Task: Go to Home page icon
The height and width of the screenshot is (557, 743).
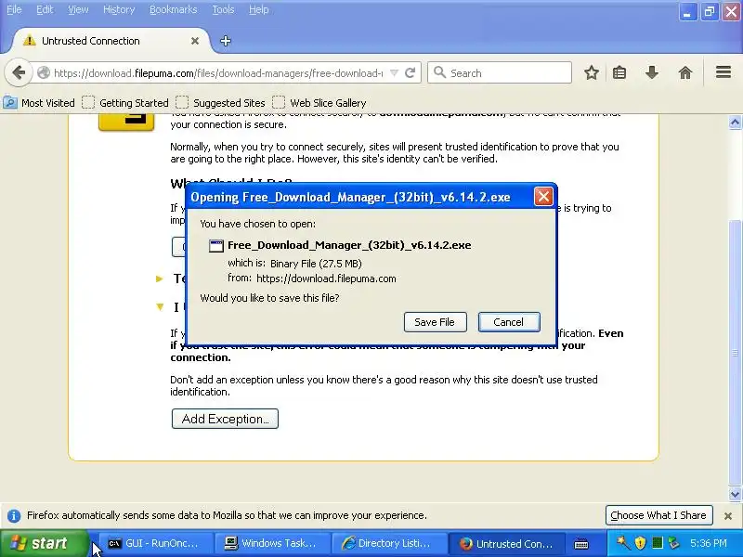Action: [685, 73]
